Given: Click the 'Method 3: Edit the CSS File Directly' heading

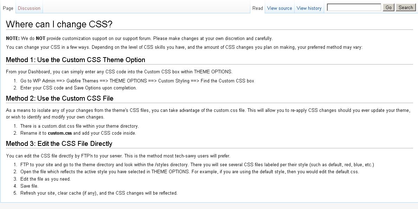Looking at the screenshot, I should [59, 143].
